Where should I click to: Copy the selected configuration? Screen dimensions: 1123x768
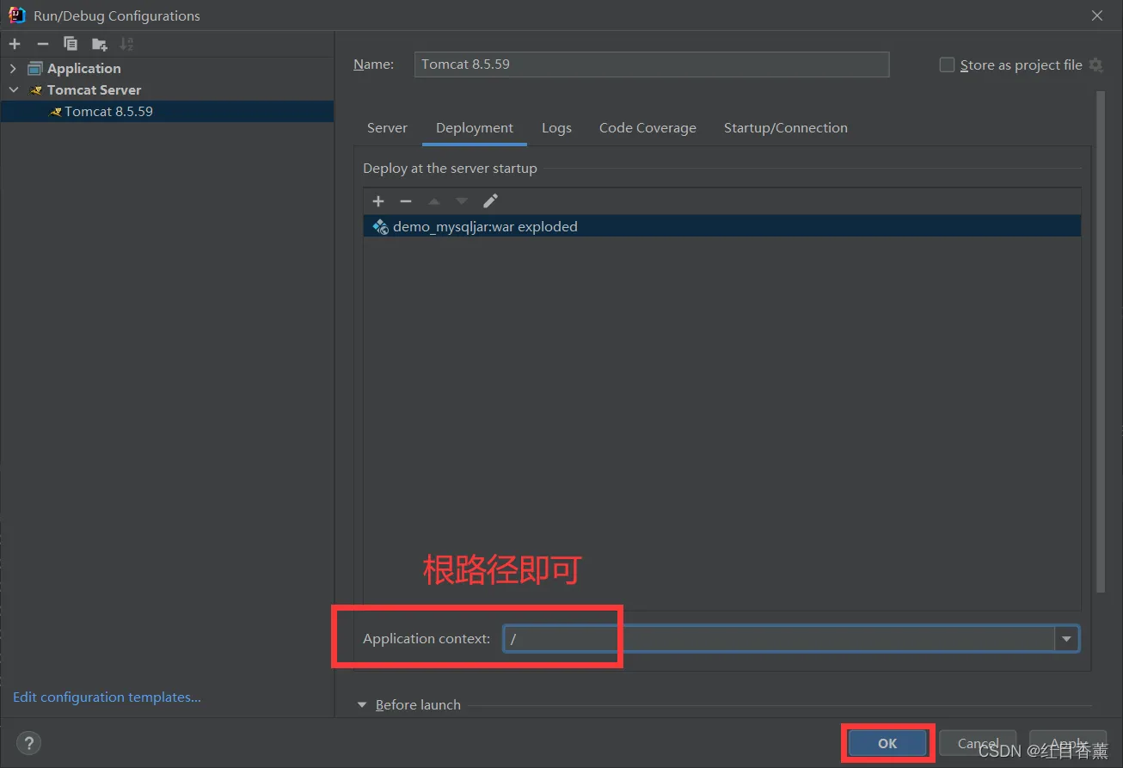[71, 44]
